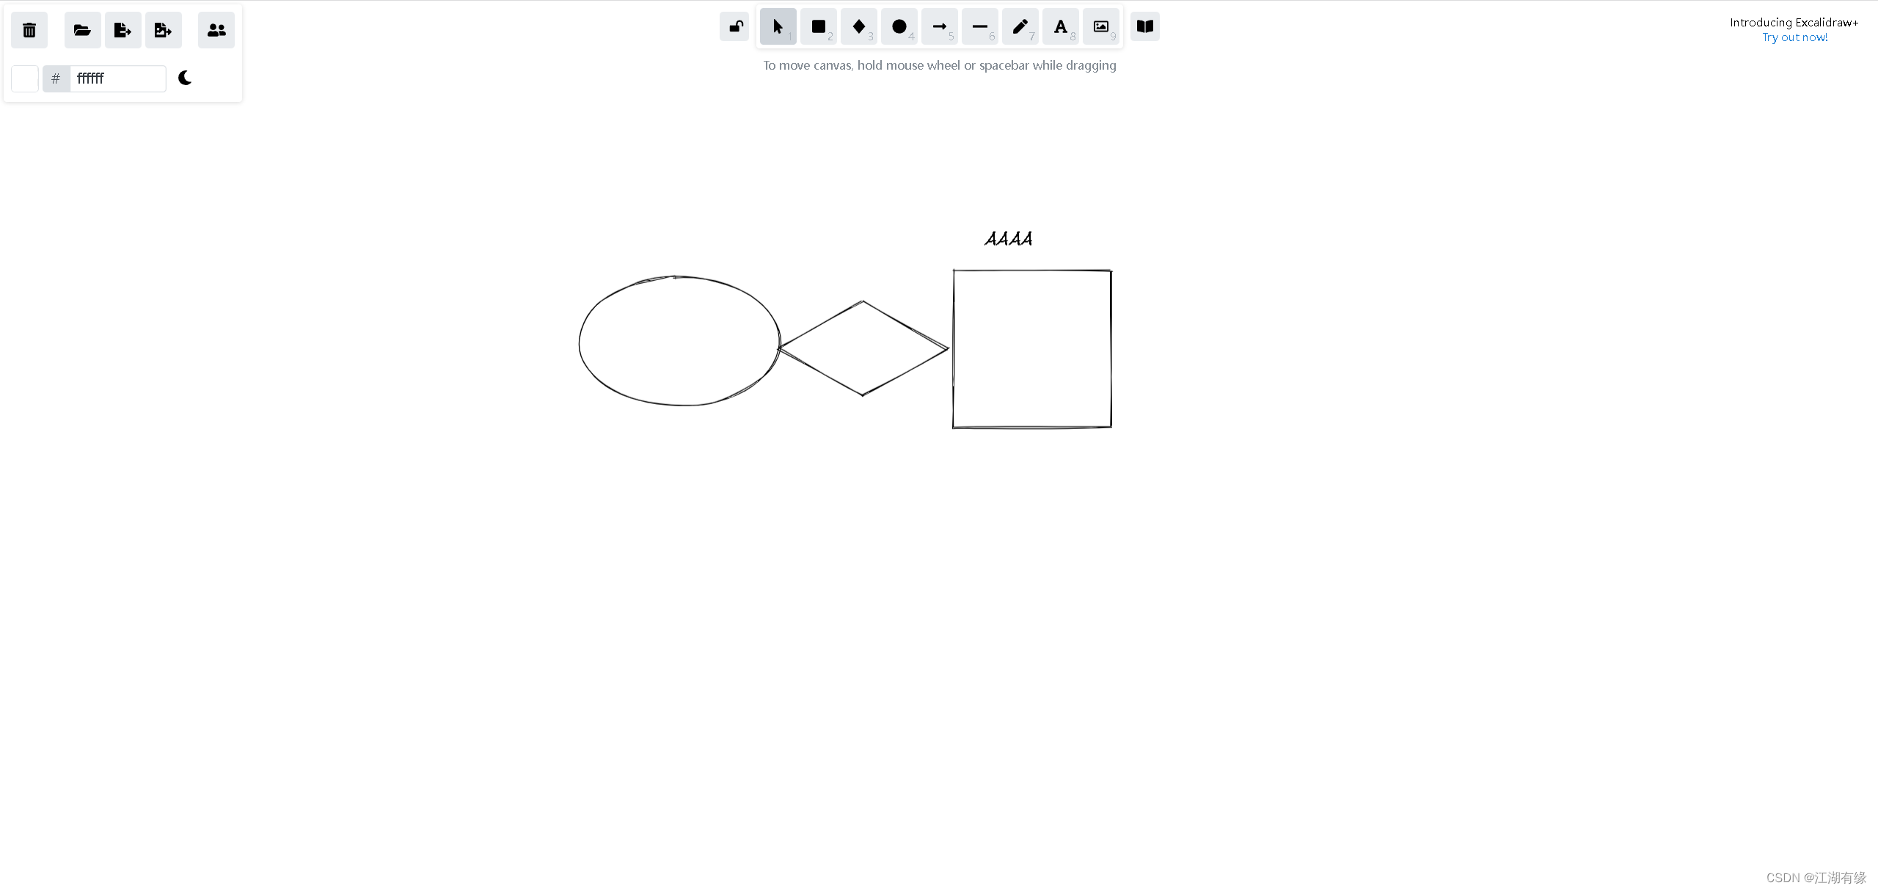The height and width of the screenshot is (891, 1878).
Task: Select the Diamond shape tool
Action: (858, 27)
